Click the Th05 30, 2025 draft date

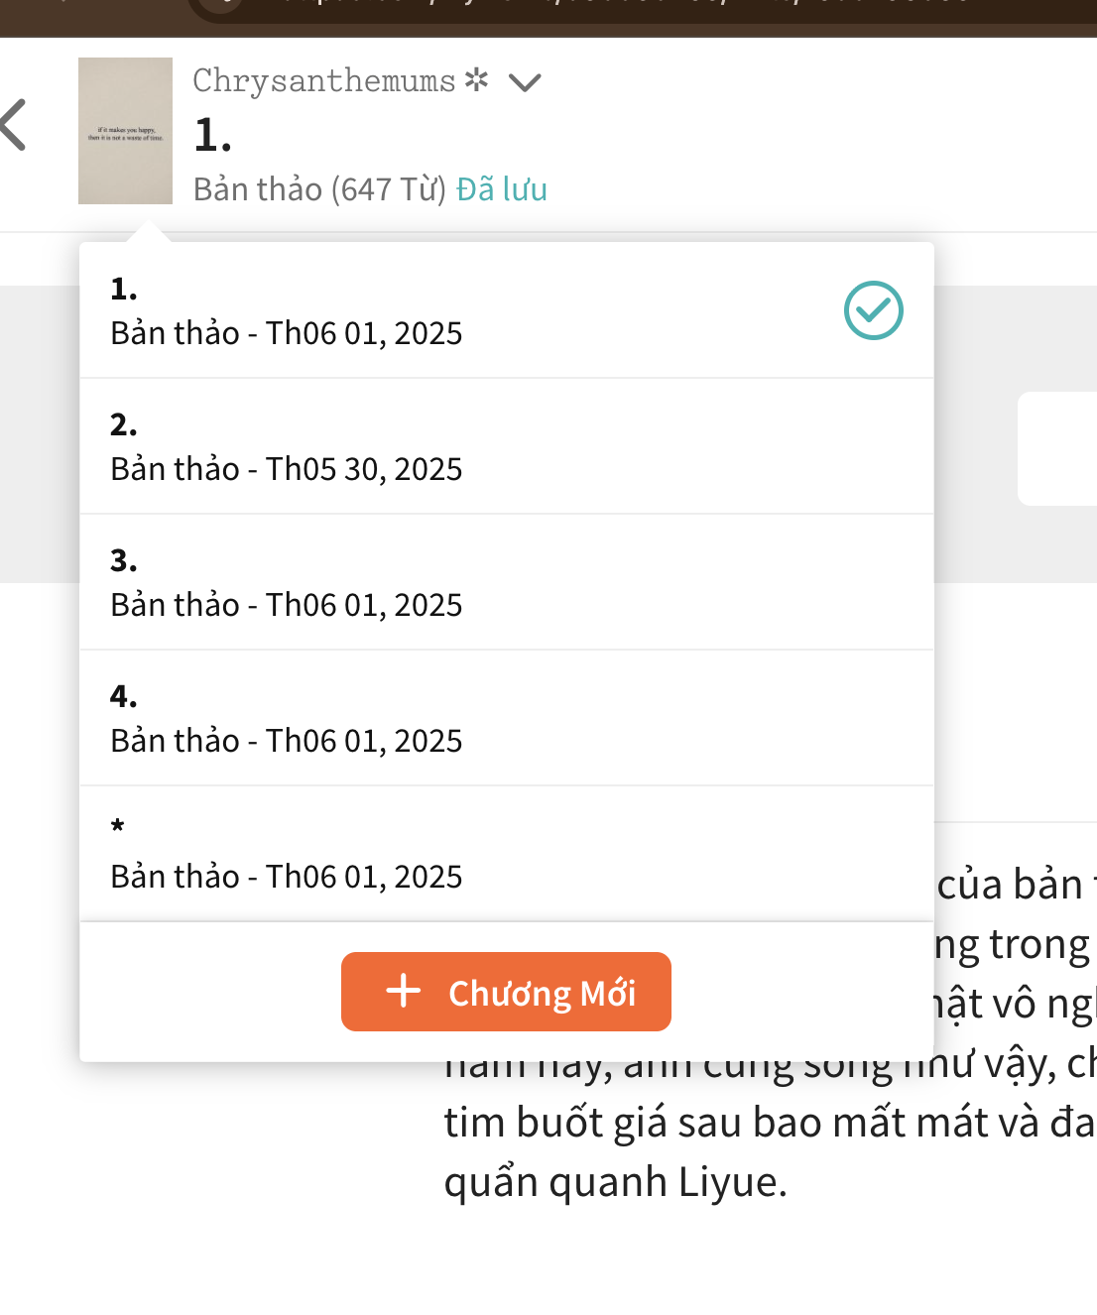(364, 469)
